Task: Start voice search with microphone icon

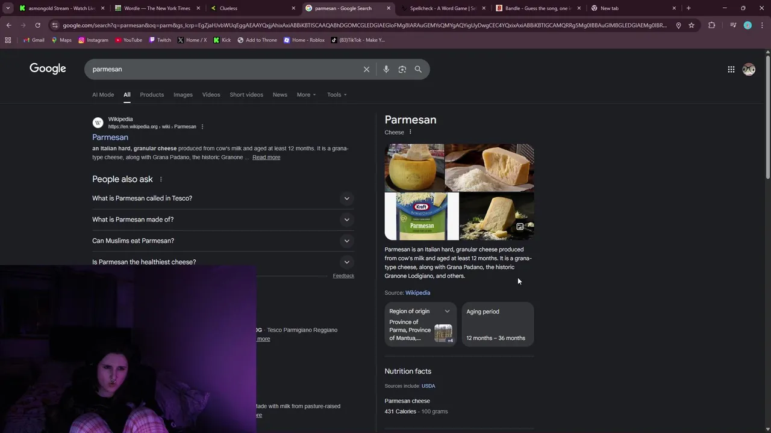Action: pyautogui.click(x=386, y=69)
